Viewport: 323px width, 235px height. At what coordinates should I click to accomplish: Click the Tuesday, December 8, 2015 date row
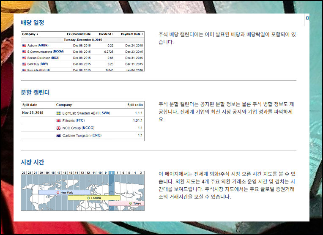83,40
